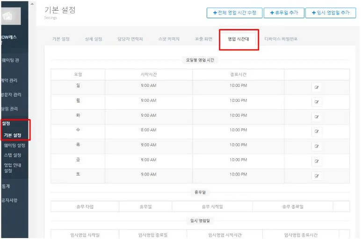Click the 8:00 AM start time for 수

click(149, 130)
